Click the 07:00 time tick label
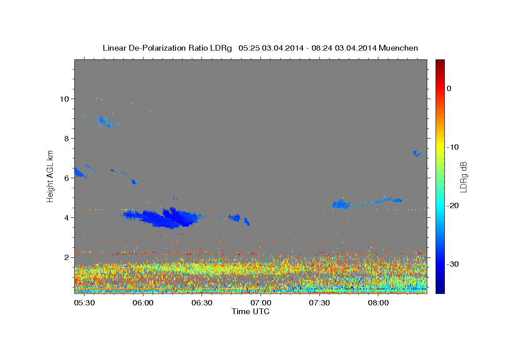Viewport: 528px width, 352px height. tap(260, 303)
